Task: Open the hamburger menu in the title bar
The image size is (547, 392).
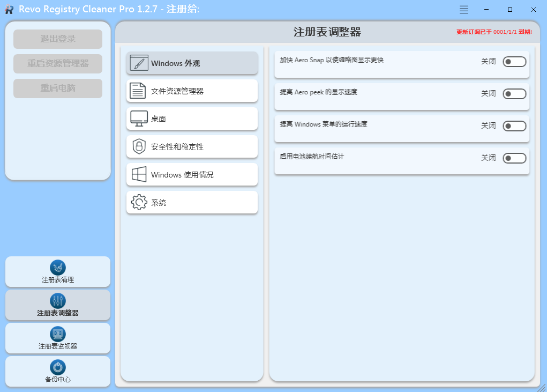Action: click(463, 9)
